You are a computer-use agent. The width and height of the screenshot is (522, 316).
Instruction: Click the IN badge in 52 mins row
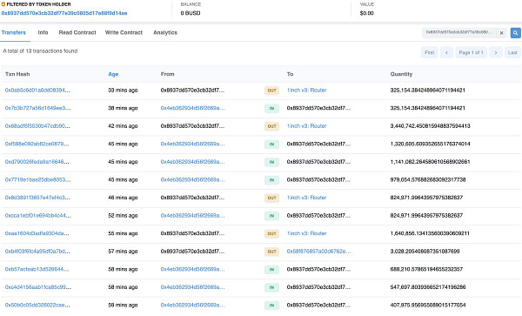coord(271,216)
